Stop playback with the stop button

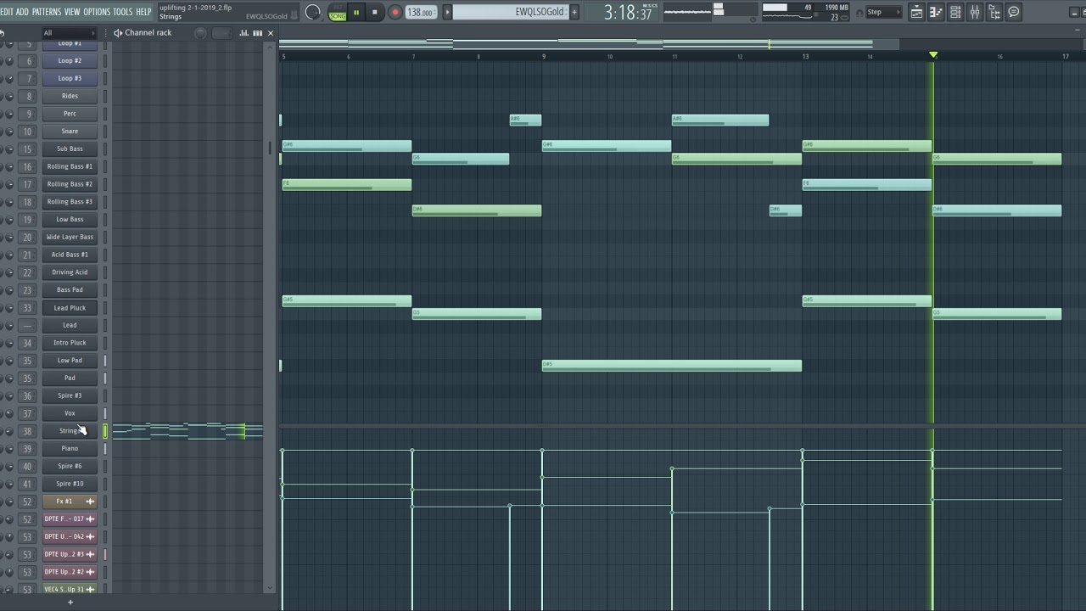(375, 12)
